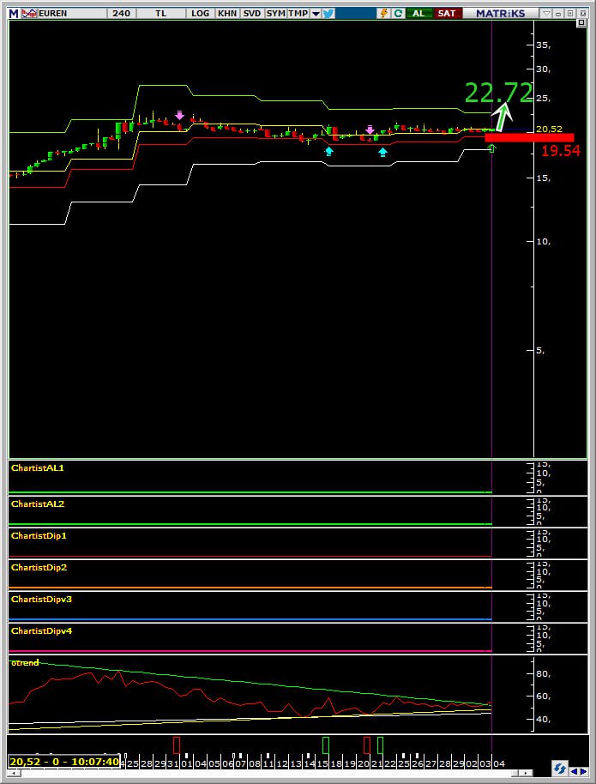596x784 pixels.
Task: Click the green 22.72 target arrow
Action: tap(503, 116)
